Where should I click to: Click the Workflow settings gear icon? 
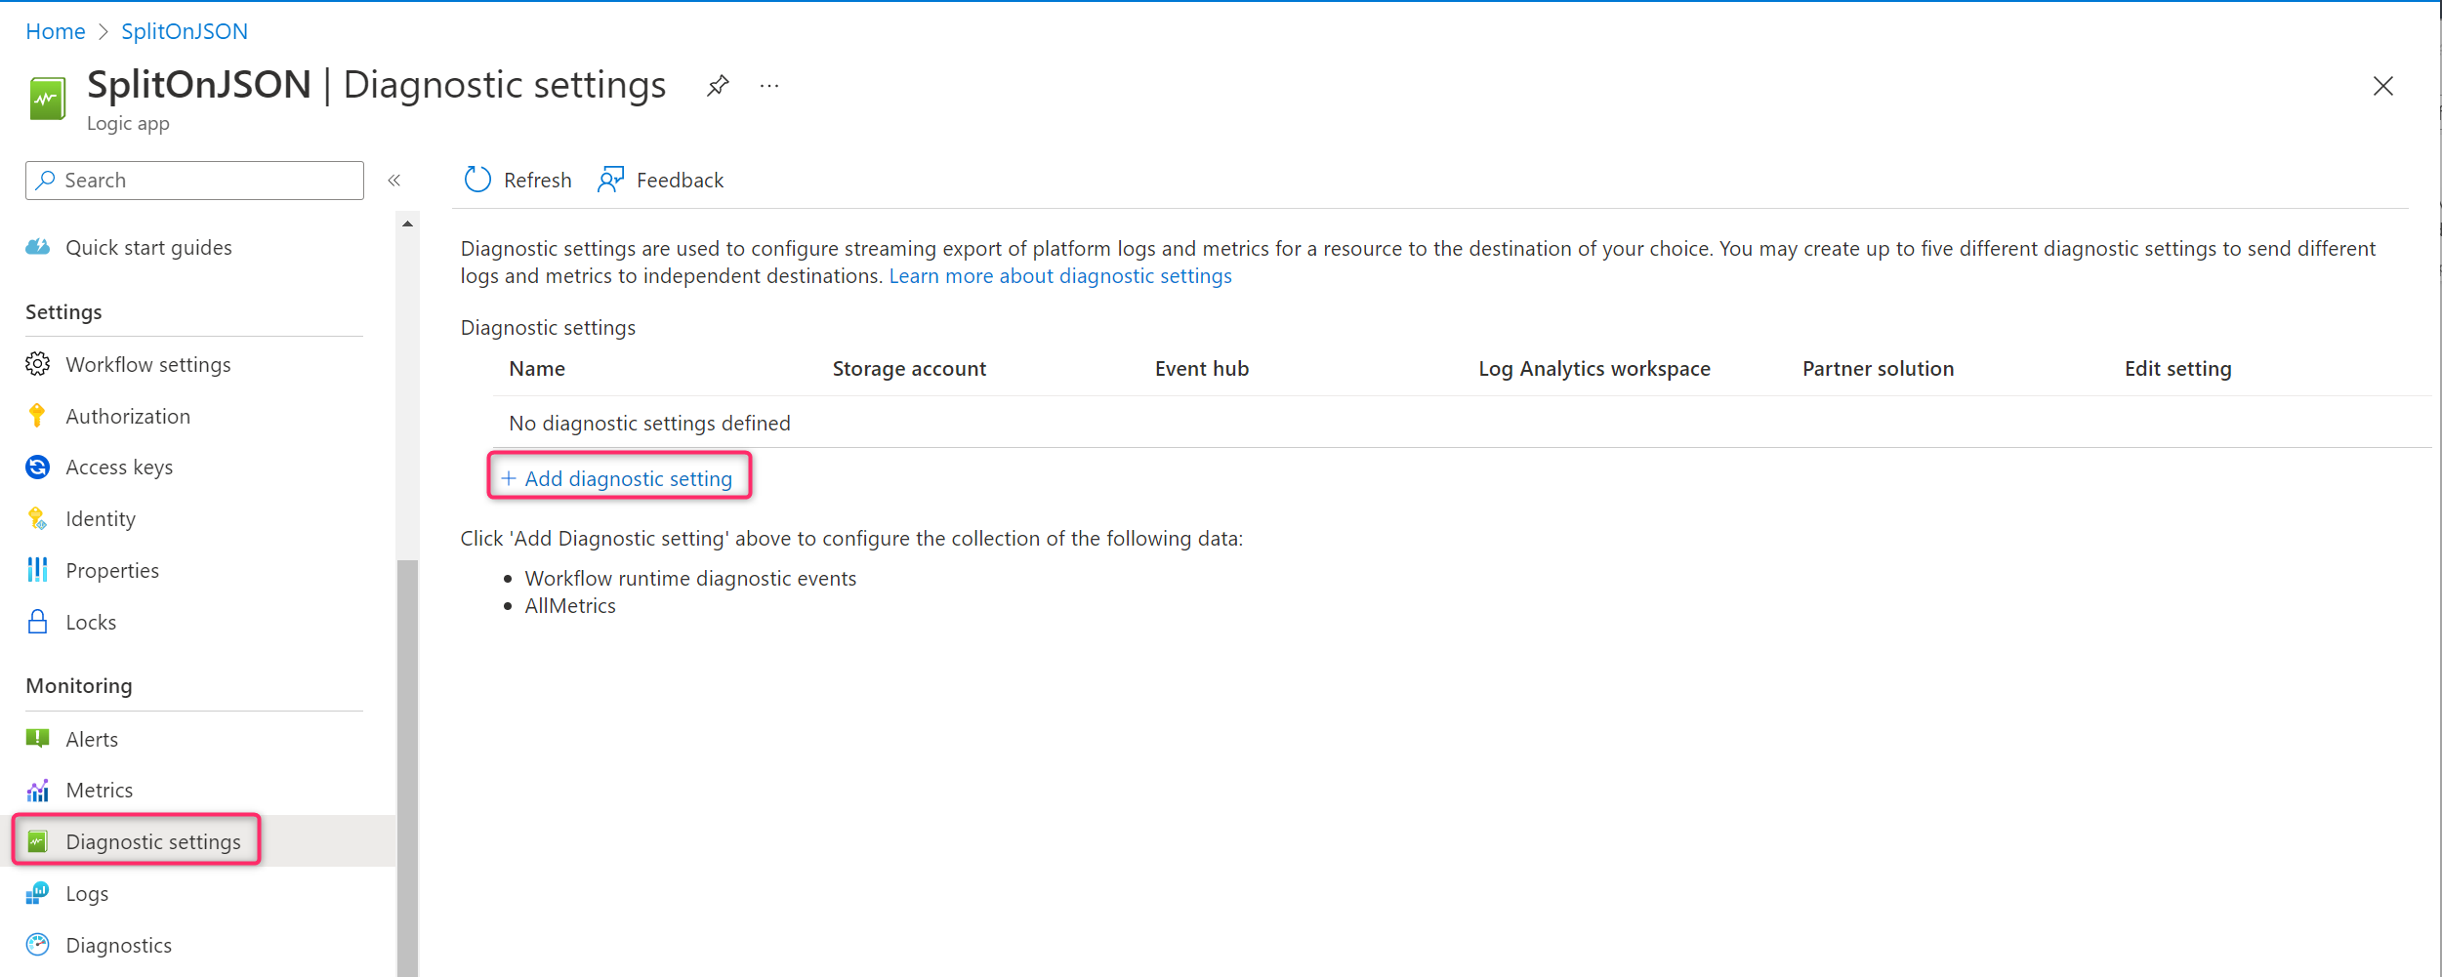[37, 364]
